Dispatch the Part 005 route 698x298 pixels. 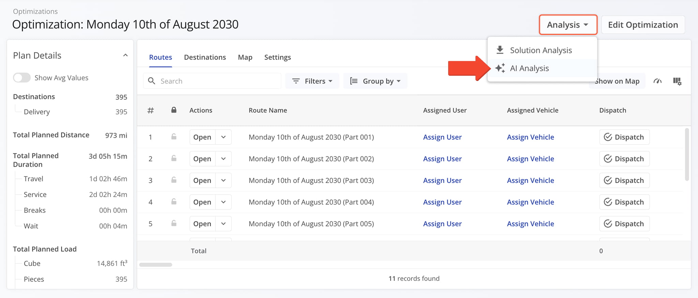624,224
